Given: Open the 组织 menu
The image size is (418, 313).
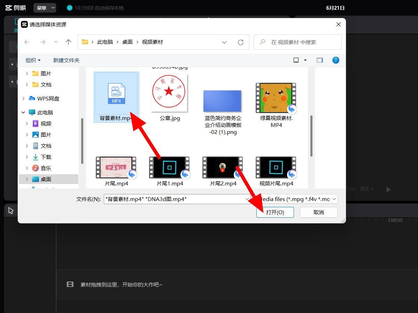Looking at the screenshot, I should coord(33,60).
